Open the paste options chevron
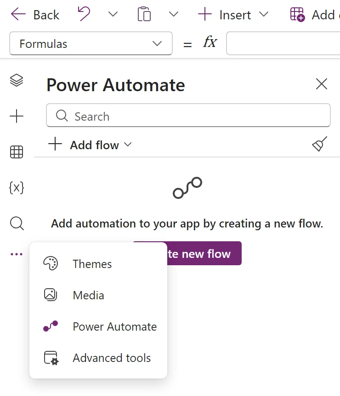This screenshot has width=340, height=396. tap(173, 14)
